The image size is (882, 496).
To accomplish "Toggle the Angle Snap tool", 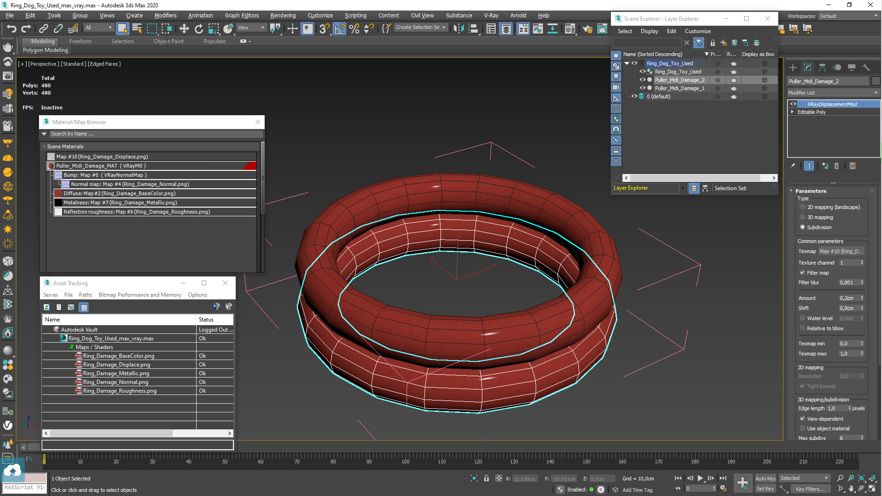I will tap(339, 28).
